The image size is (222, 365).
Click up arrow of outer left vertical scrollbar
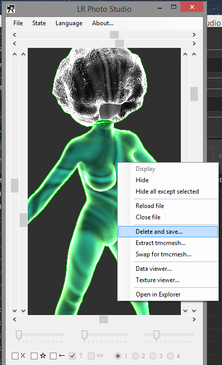14,54
